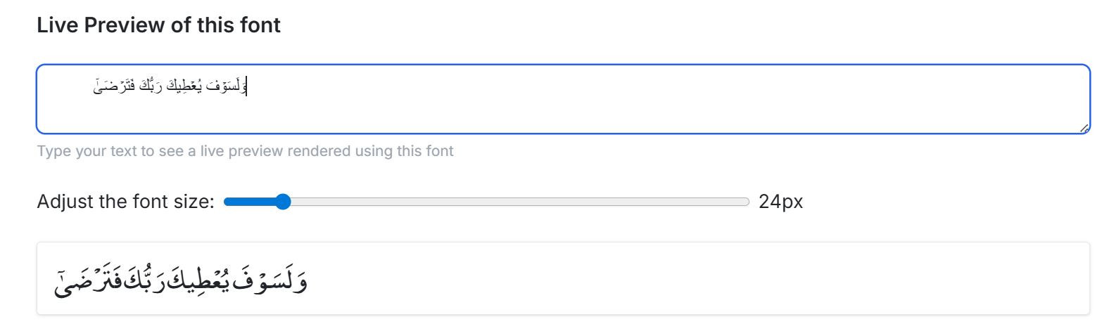Click the "Adjust the font size:" label
The image size is (1114, 331).
point(125,202)
